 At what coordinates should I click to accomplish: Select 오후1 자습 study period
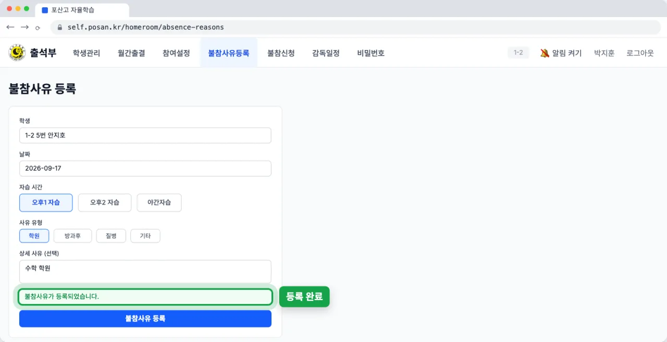(x=46, y=202)
